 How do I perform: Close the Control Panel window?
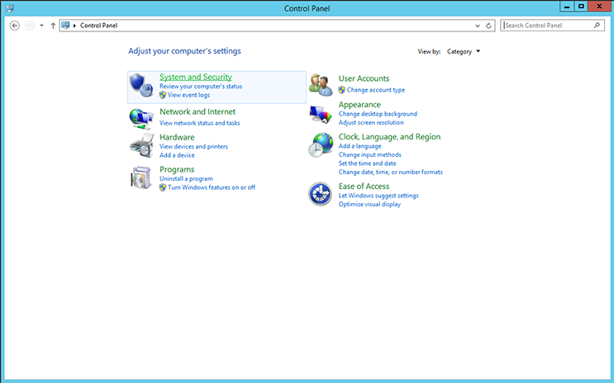[x=599, y=7]
